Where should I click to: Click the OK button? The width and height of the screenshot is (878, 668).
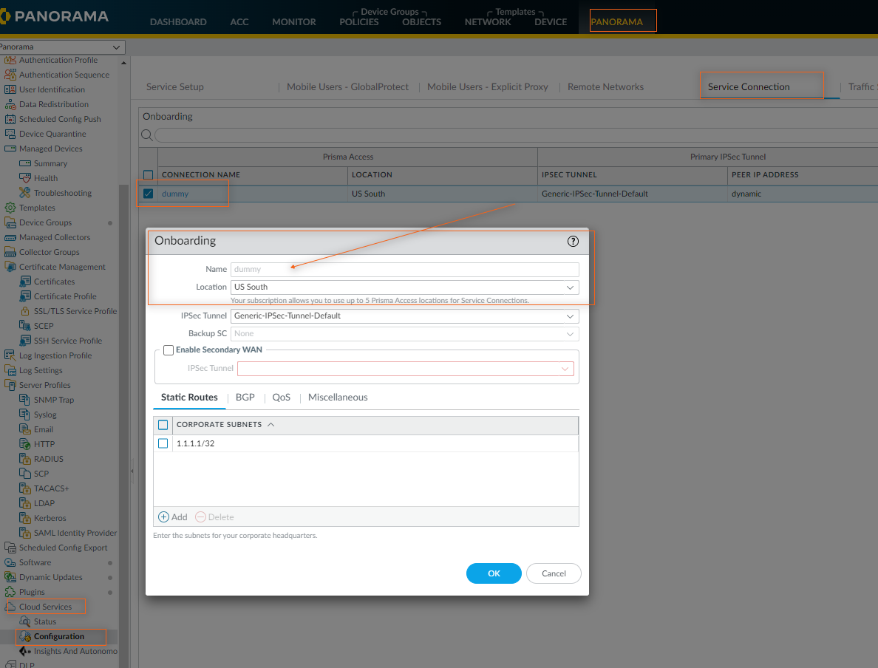(494, 573)
